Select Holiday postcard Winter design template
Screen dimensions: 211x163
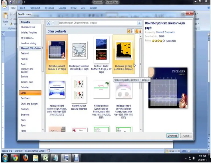[57, 96]
